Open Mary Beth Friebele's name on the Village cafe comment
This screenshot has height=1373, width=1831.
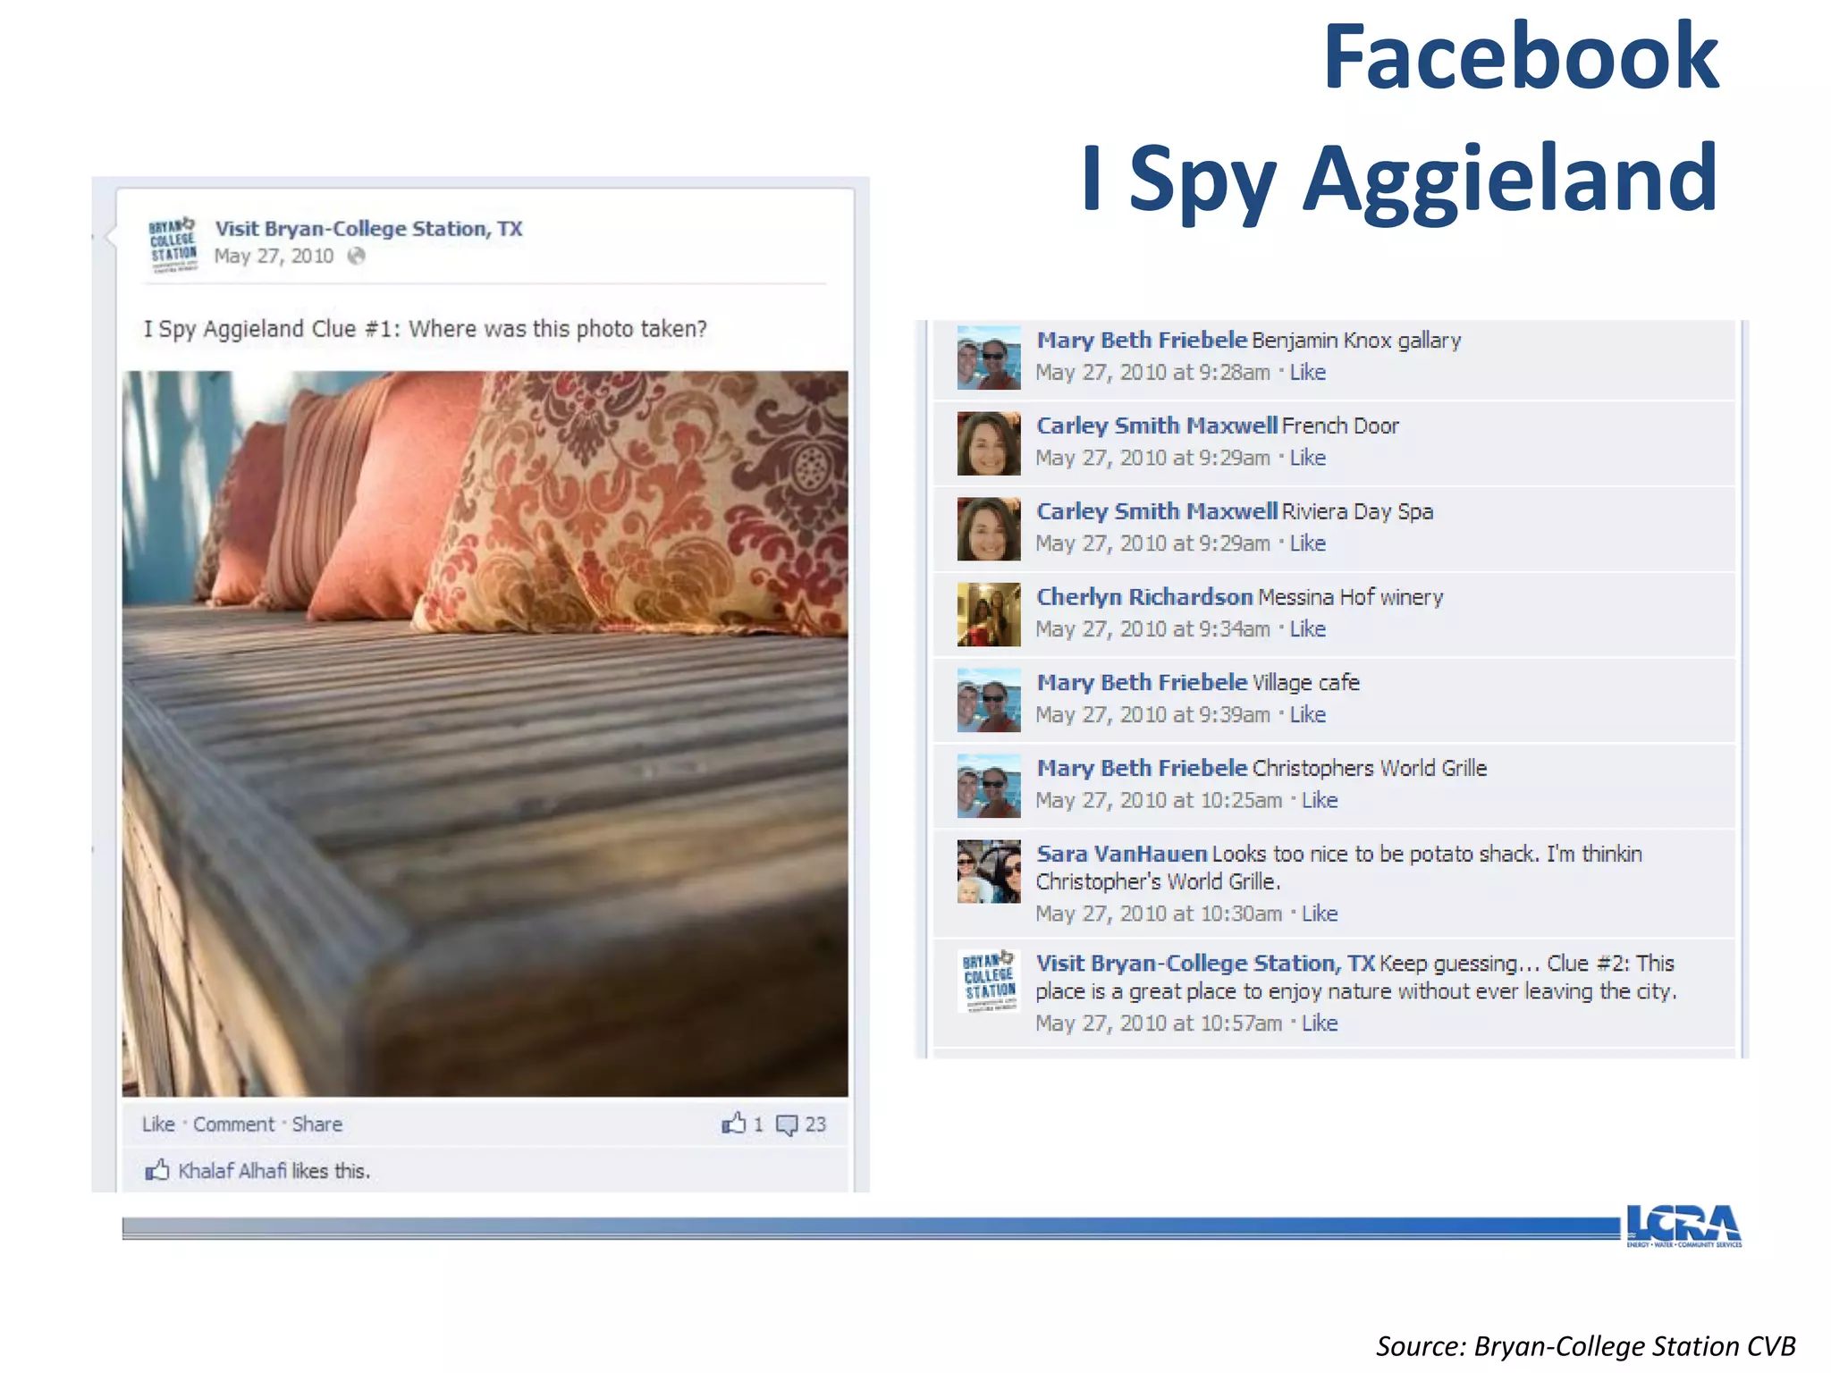coord(1142,683)
